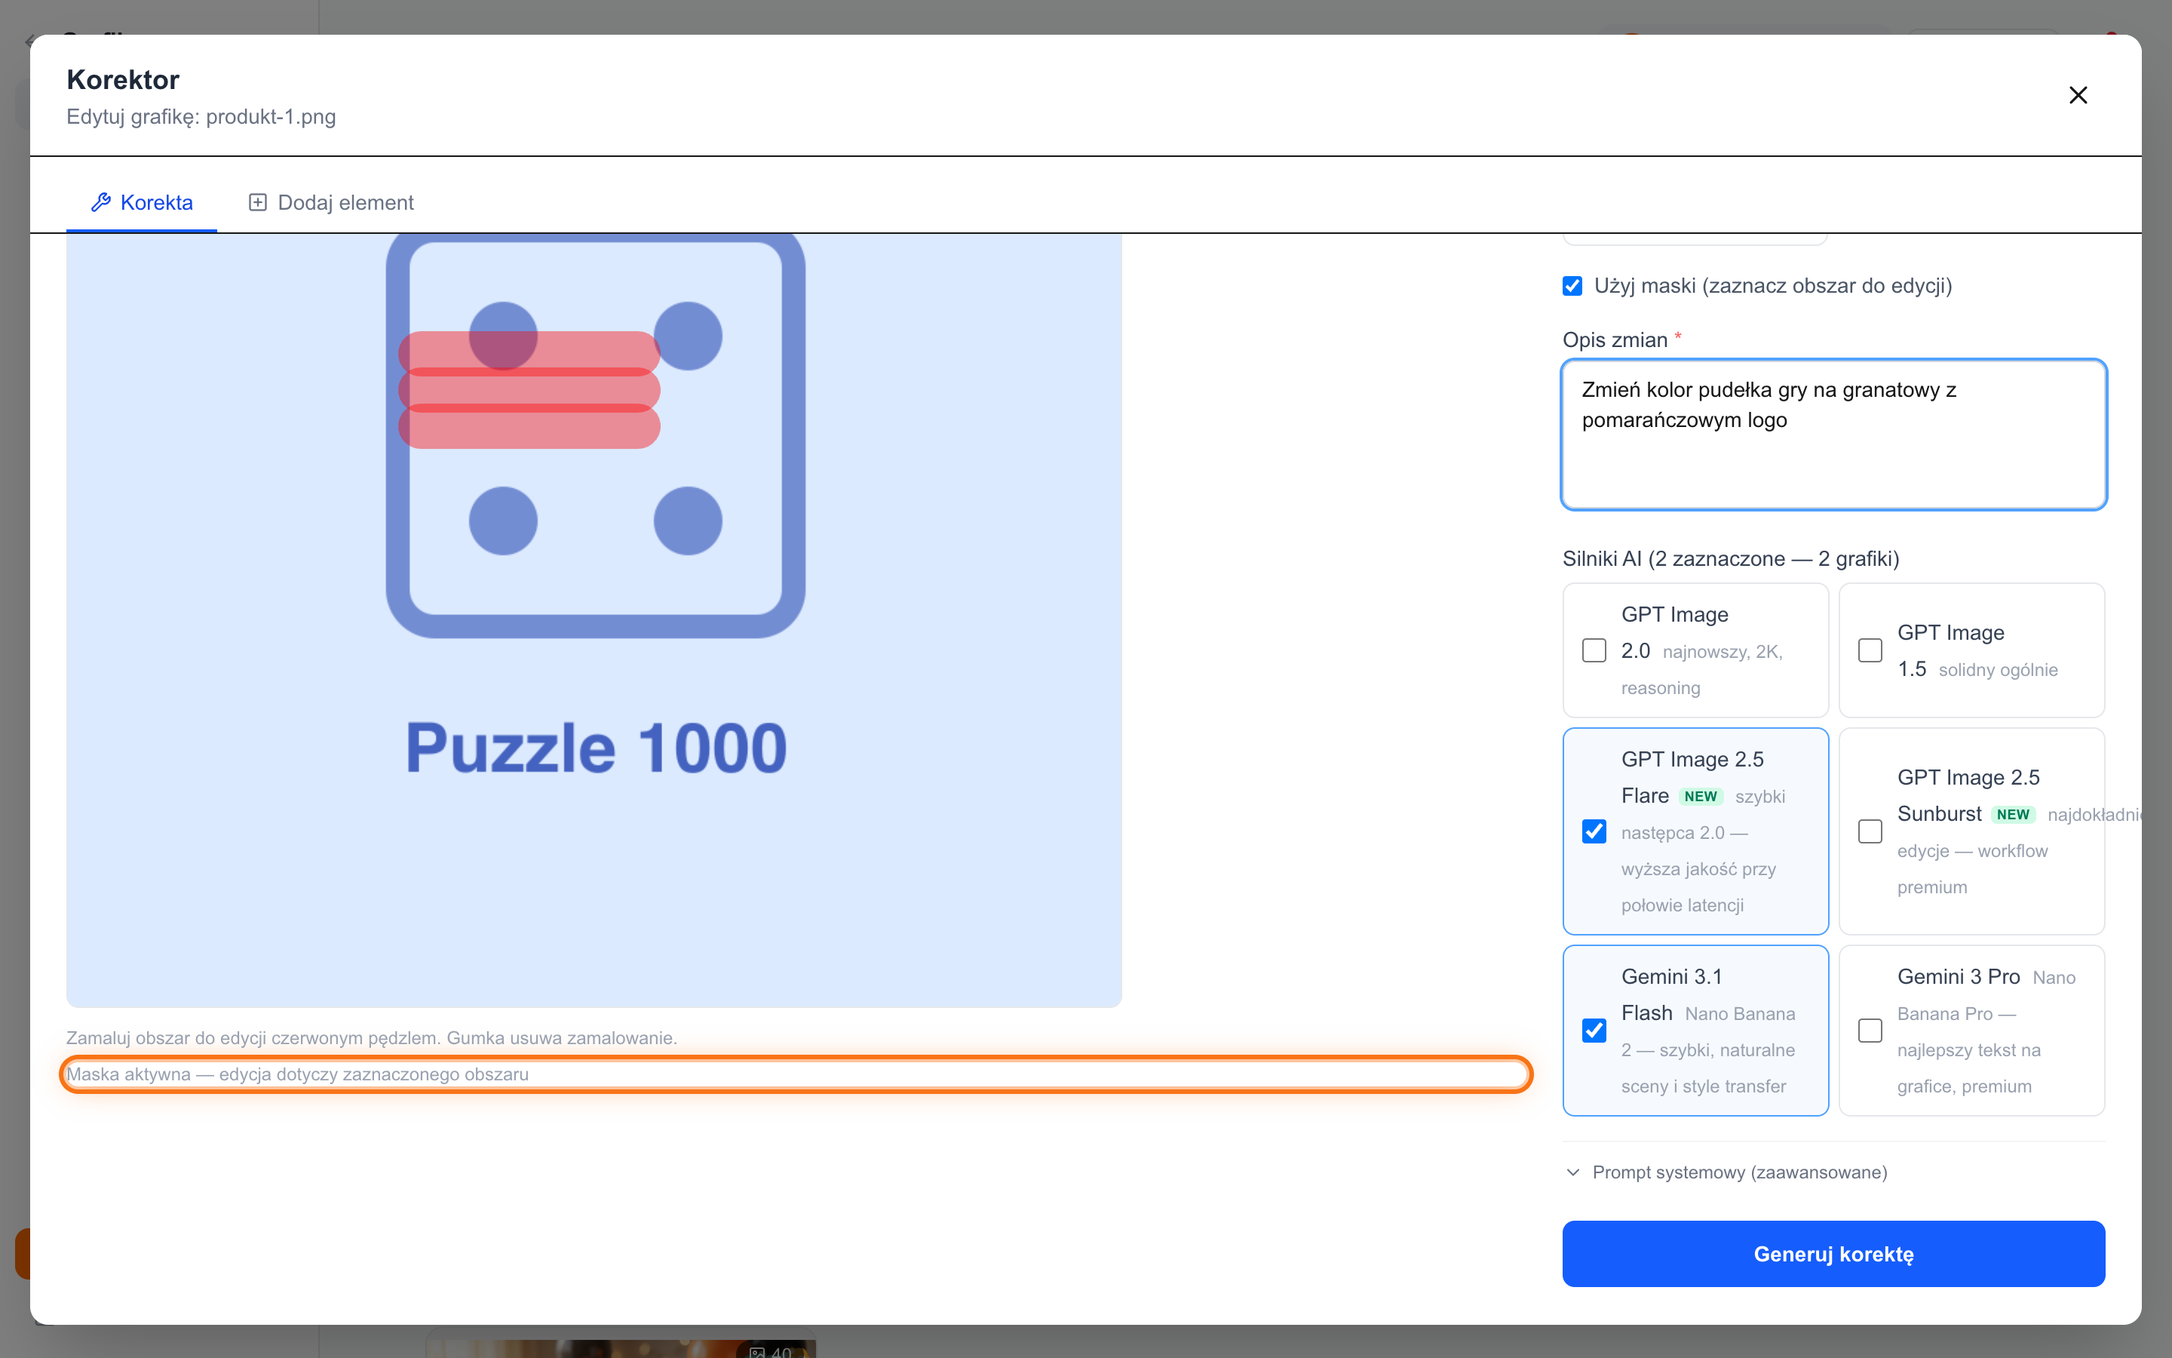Deselect the GPT Image 2.5 Flare checkbox
The width and height of the screenshot is (2172, 1358).
pyautogui.click(x=1594, y=831)
